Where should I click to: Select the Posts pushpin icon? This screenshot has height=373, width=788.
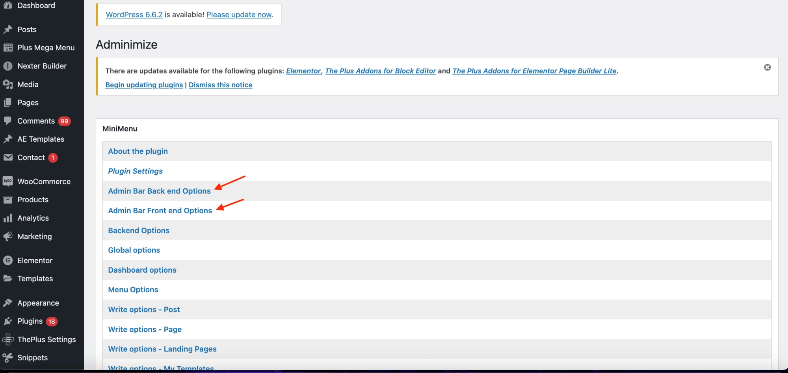(x=8, y=29)
